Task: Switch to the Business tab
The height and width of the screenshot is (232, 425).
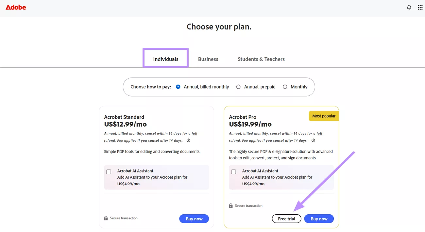Action: (208, 59)
